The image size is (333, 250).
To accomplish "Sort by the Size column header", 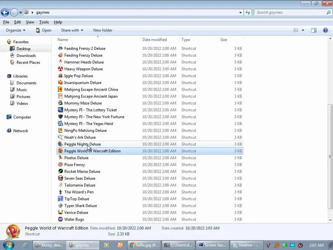I will [x=231, y=39].
